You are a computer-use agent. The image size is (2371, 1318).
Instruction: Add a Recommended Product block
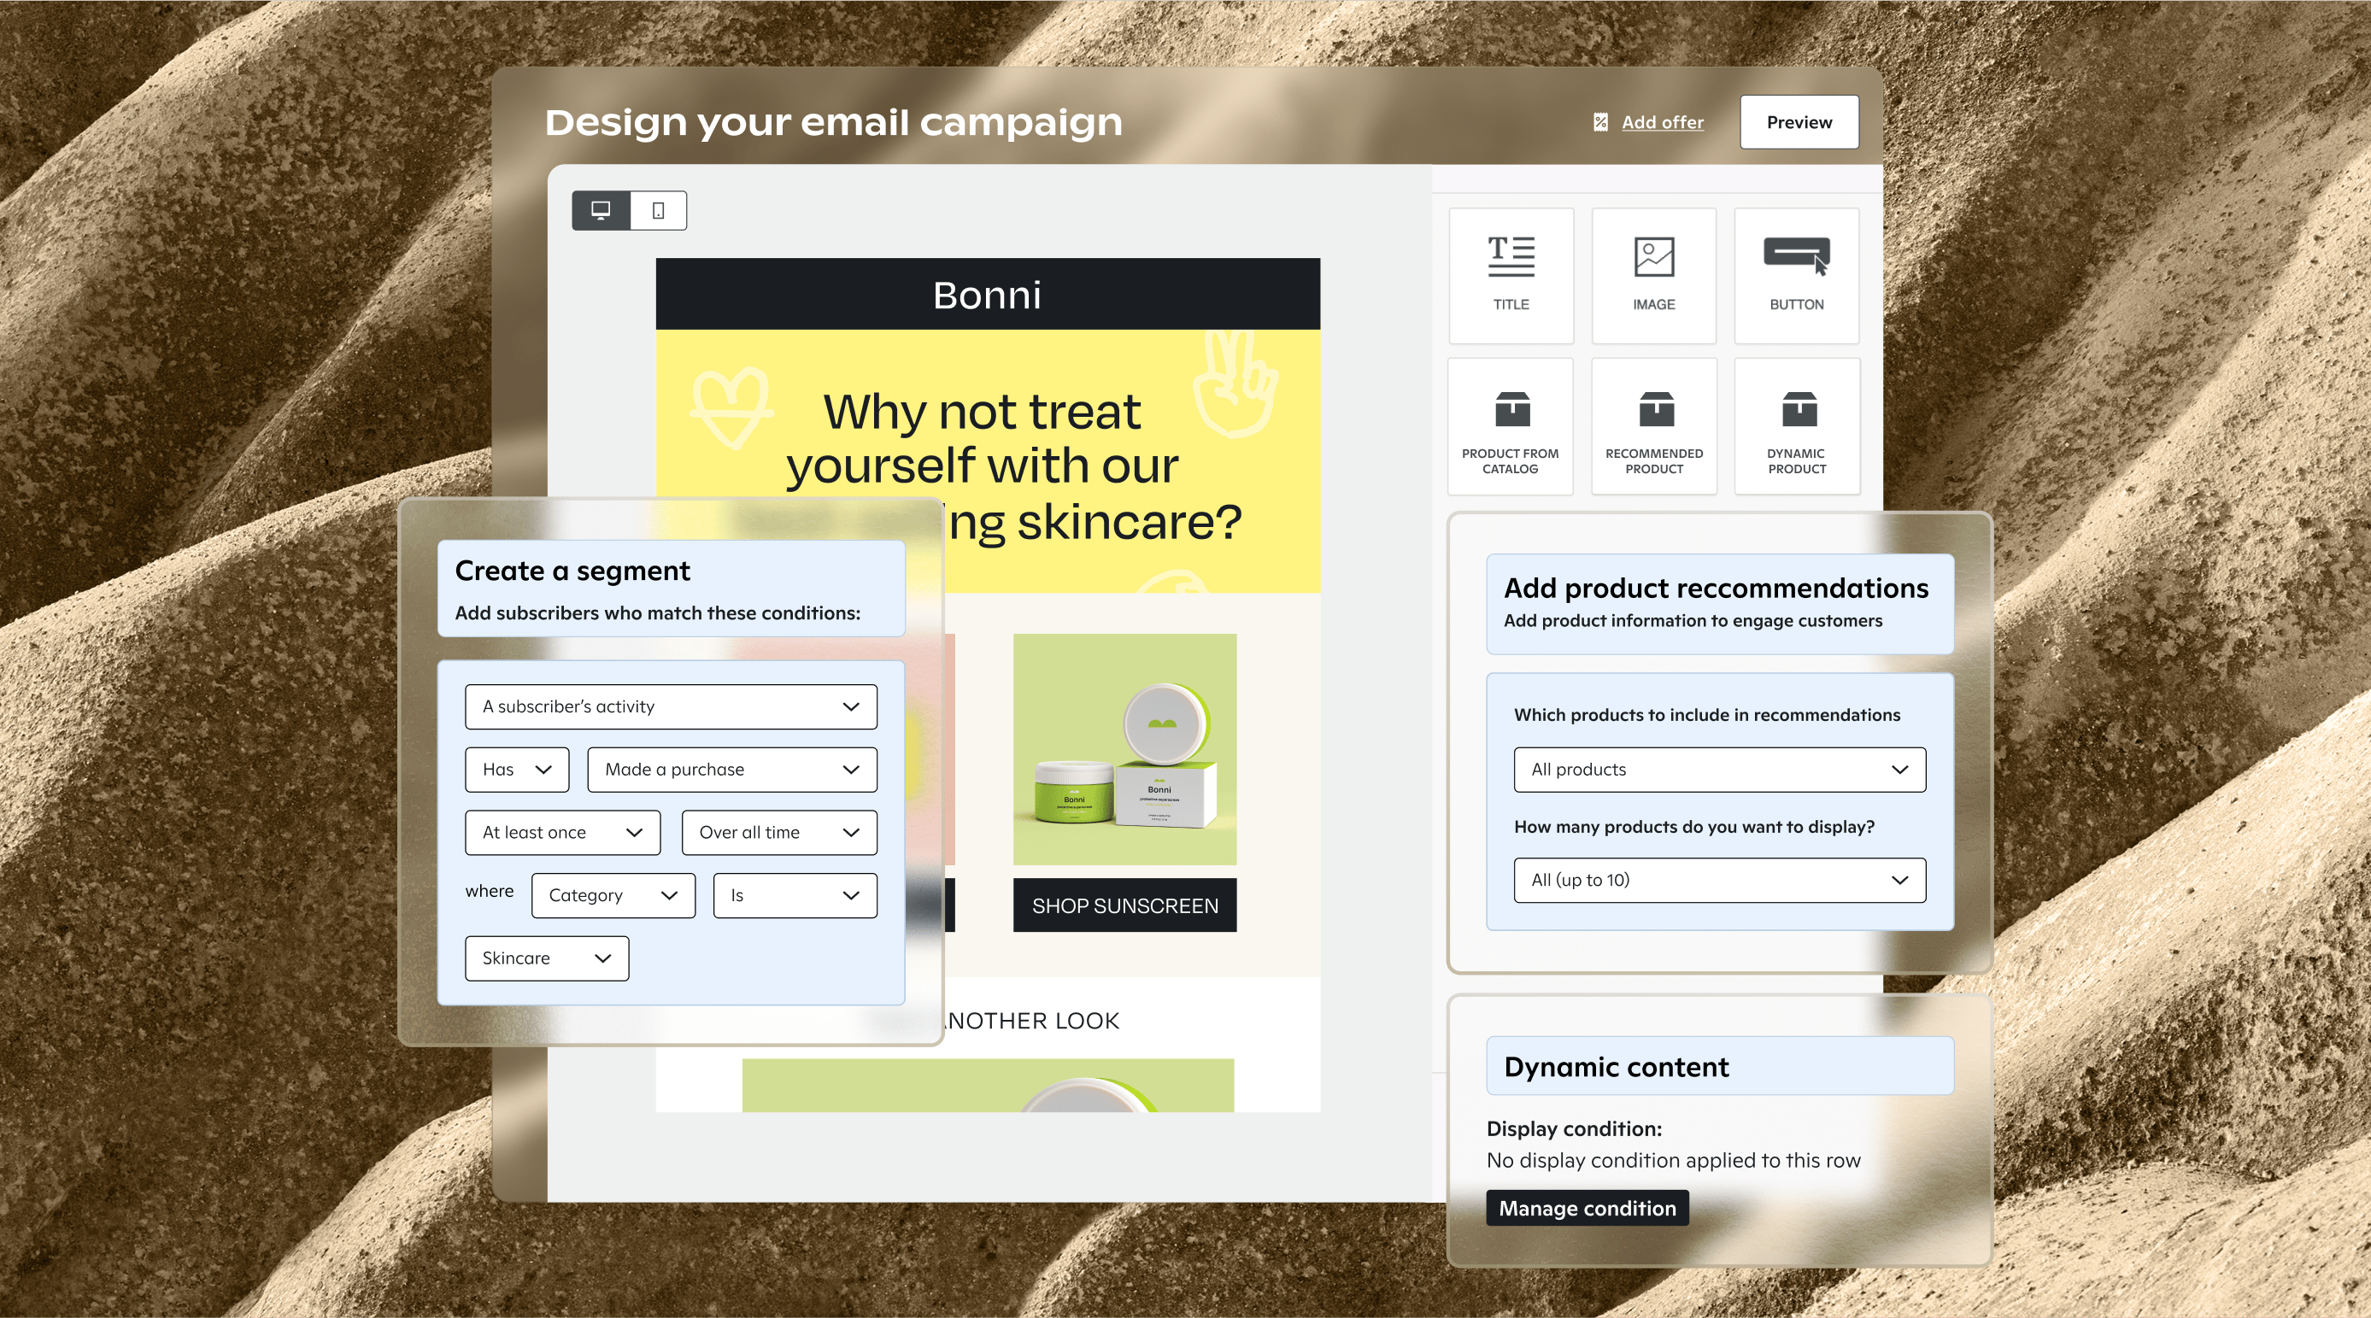(1653, 427)
